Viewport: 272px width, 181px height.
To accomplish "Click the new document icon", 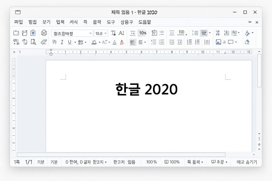I will (16, 33).
